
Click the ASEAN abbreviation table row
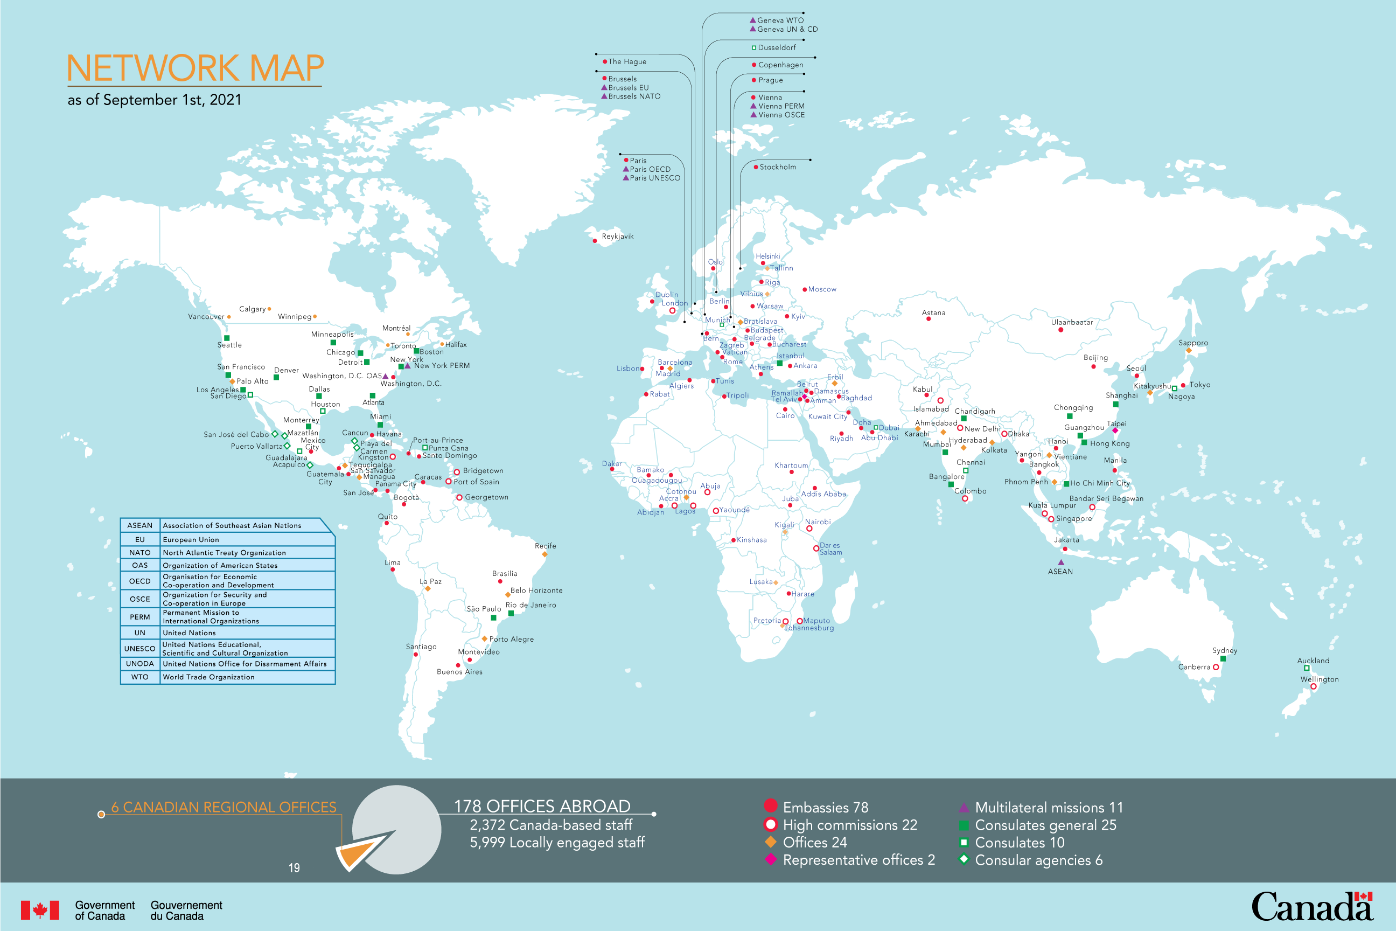[x=228, y=525]
